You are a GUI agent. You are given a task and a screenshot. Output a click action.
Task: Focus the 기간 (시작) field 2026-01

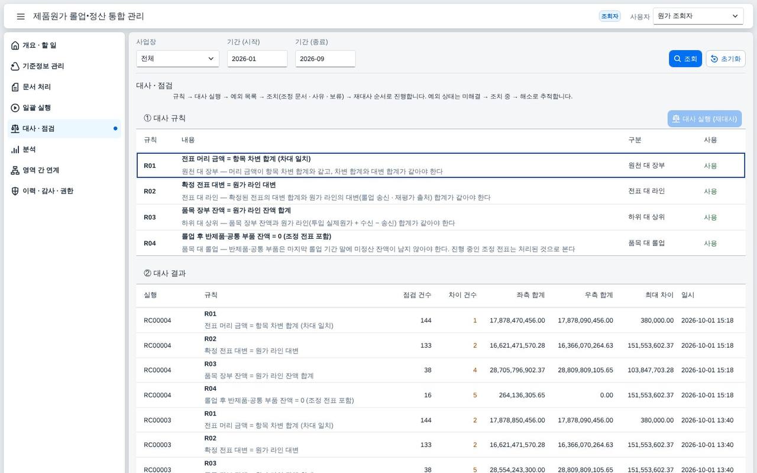[x=257, y=59]
